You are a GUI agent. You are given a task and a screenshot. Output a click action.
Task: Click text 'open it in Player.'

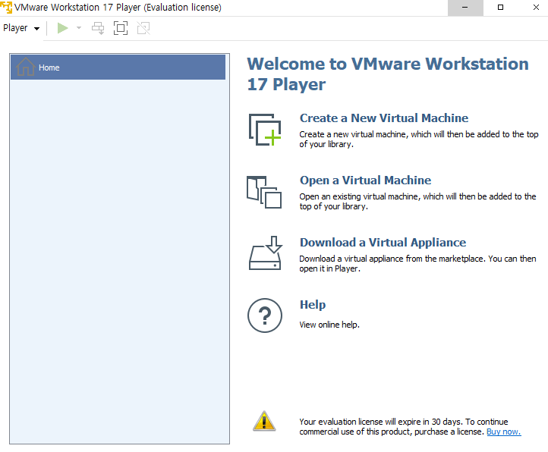[329, 268]
